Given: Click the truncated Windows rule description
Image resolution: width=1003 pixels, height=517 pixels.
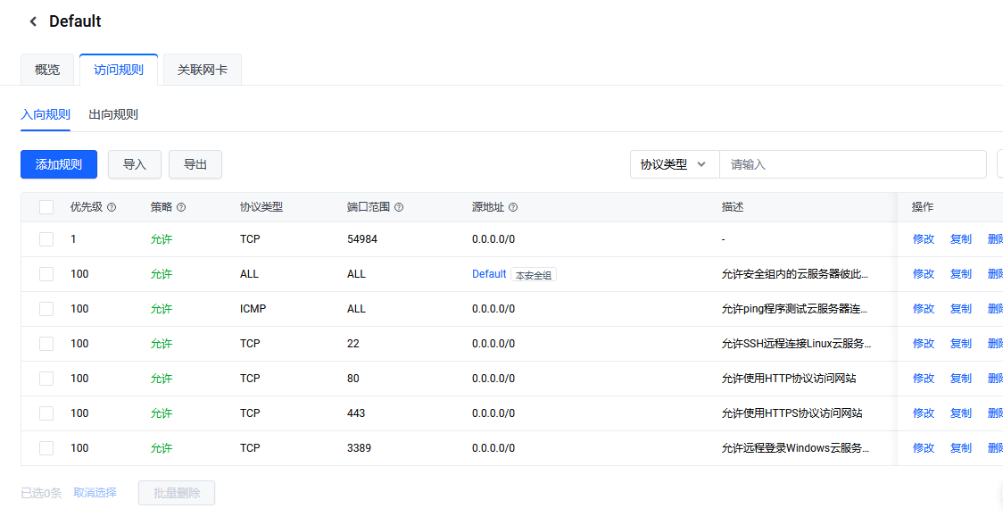Looking at the screenshot, I should (795, 448).
